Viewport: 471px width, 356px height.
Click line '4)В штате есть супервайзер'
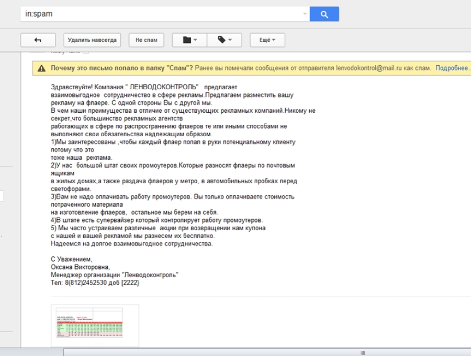(x=157, y=220)
